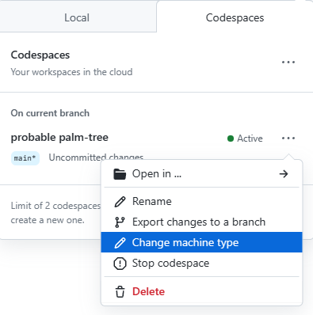Viewport: 313px width, 315px height.
Task: Switch to the Local tab
Action: click(x=77, y=17)
